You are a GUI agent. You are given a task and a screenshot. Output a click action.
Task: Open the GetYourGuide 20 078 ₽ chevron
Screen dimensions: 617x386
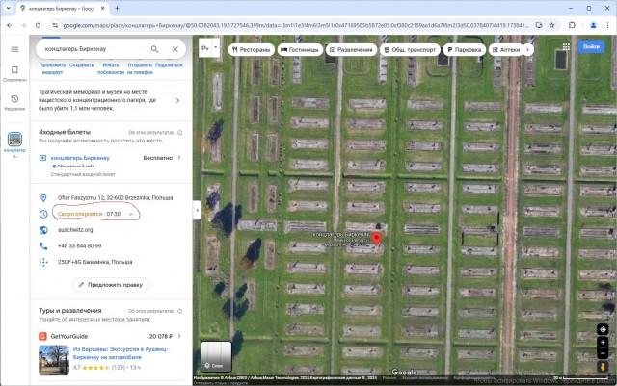tap(179, 336)
